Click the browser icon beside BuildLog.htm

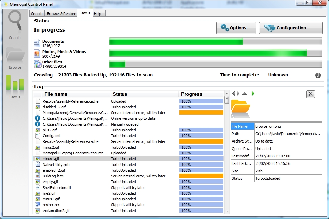pos(38,176)
